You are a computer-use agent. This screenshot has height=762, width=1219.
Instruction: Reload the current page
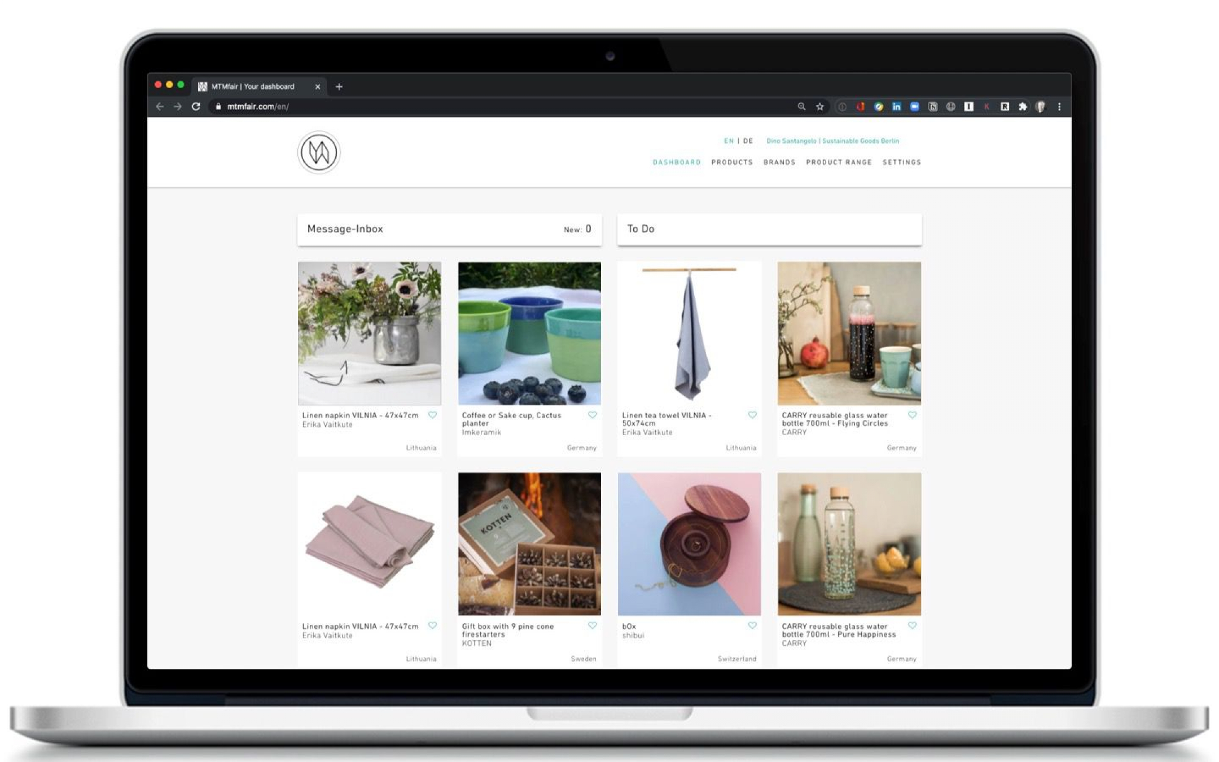point(196,106)
